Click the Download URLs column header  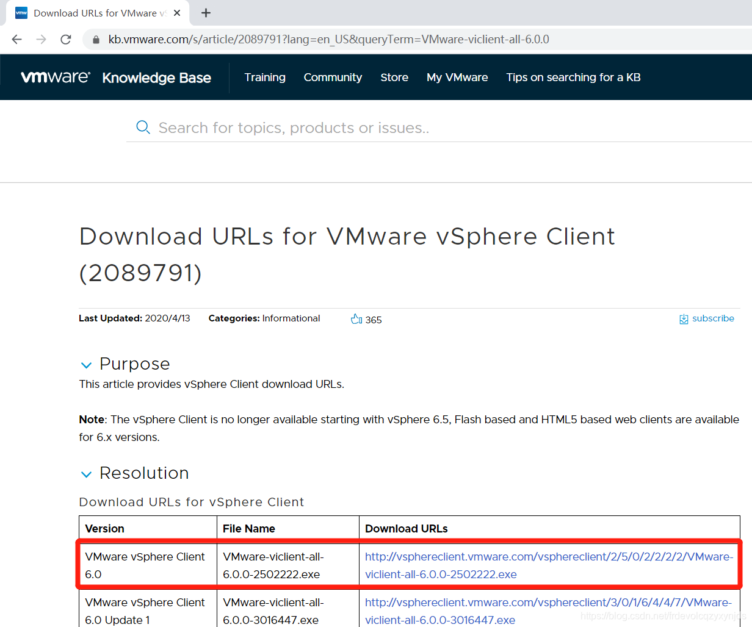(x=407, y=529)
